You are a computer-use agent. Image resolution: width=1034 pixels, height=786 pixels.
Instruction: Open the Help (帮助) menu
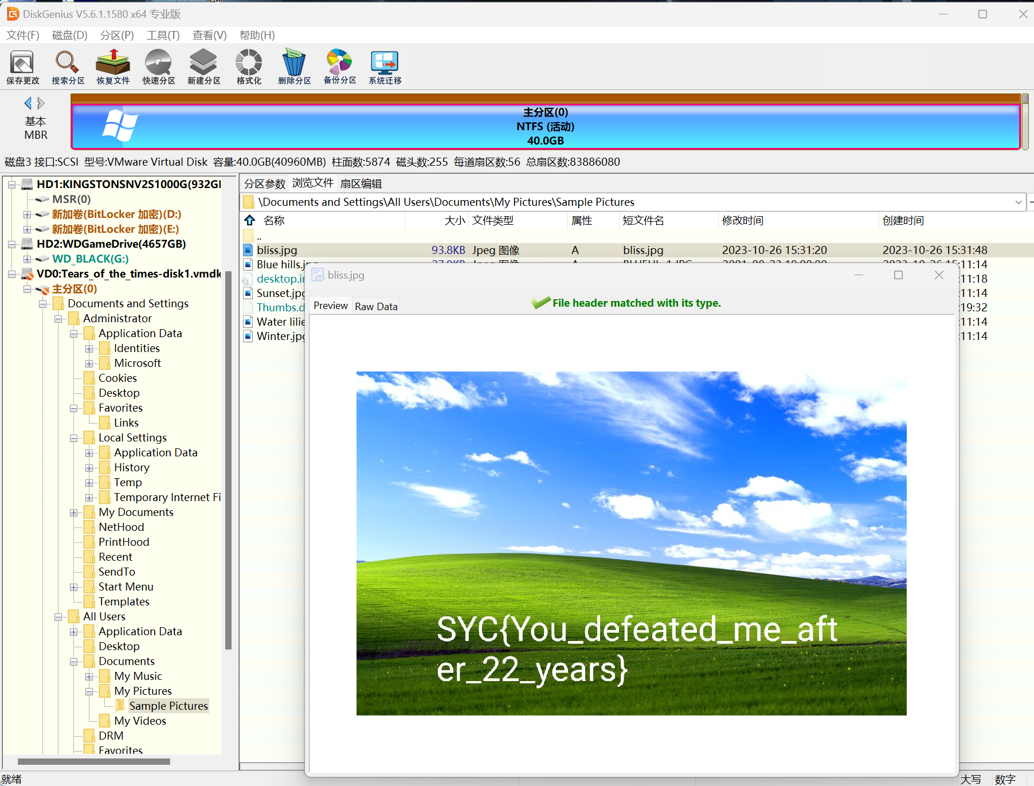(257, 35)
